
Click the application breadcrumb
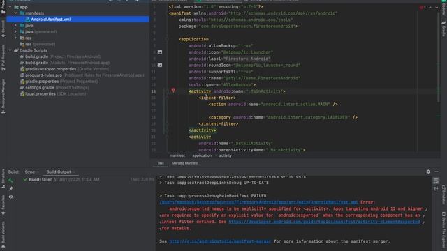pos(202,155)
